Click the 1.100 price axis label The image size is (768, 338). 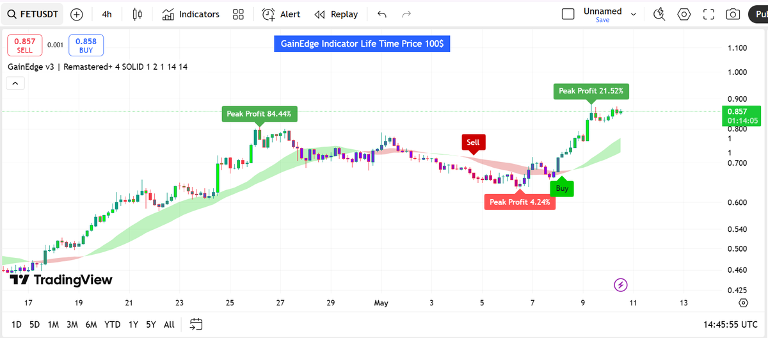tap(738, 48)
